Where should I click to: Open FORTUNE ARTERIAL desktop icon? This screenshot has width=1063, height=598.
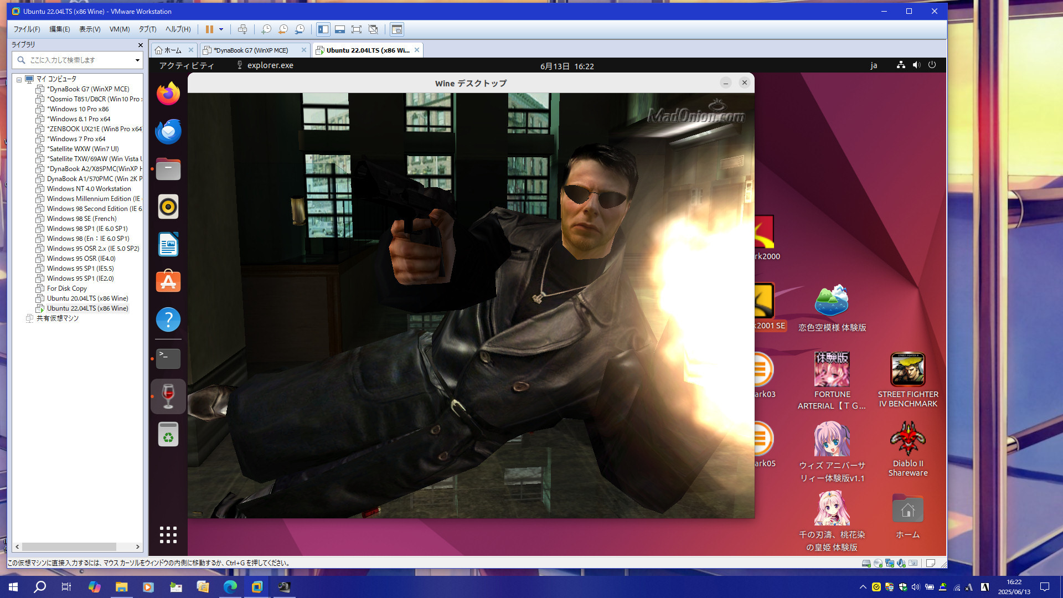coord(832,381)
